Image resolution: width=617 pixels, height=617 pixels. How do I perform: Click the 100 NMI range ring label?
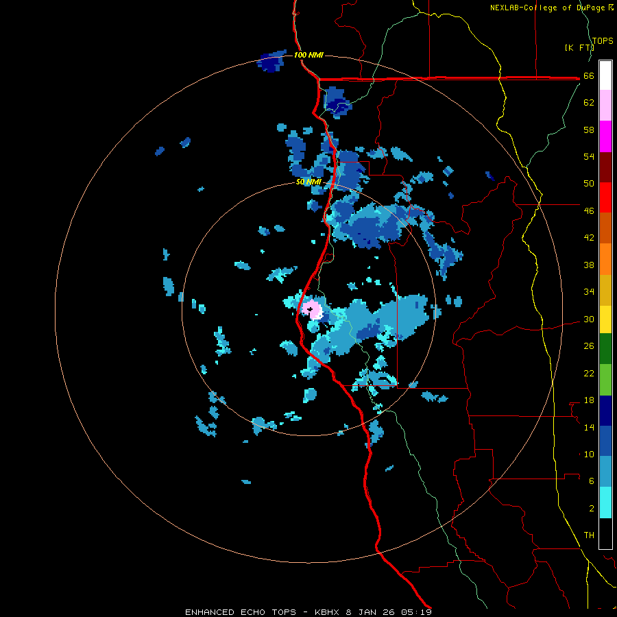(x=308, y=55)
